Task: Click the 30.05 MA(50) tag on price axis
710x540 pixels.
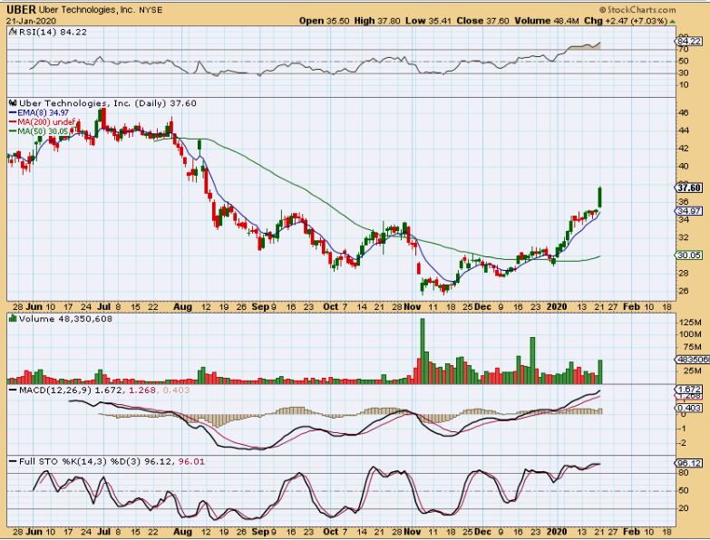Action: [689, 256]
